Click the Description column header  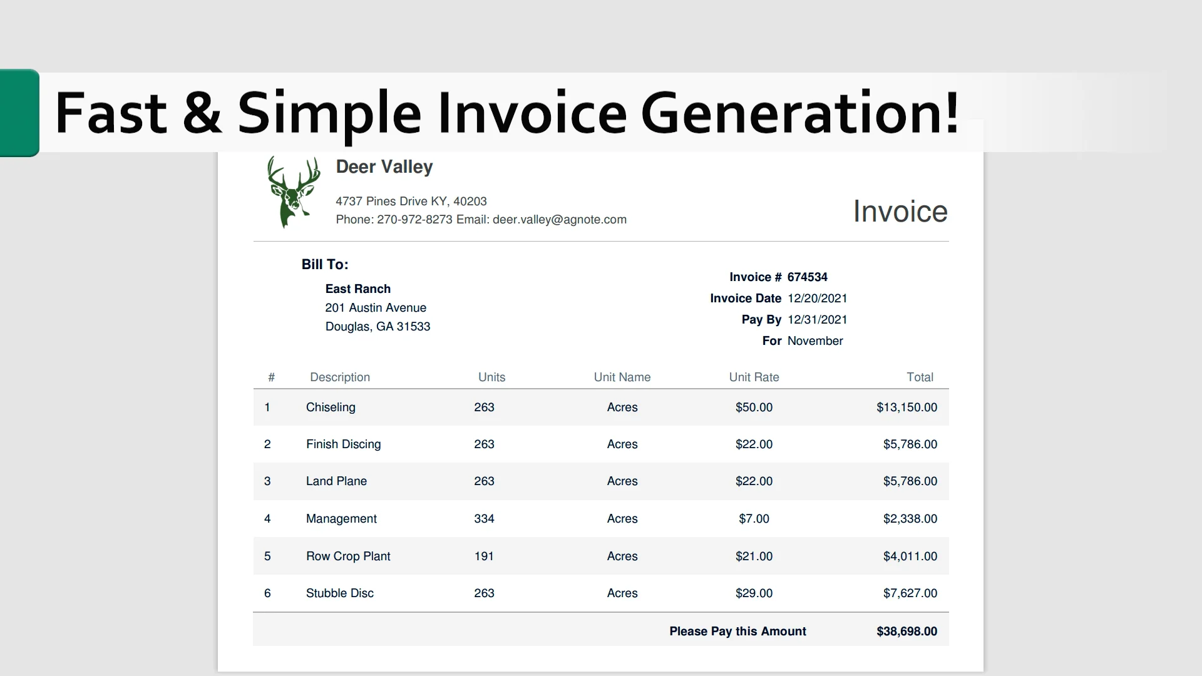(x=339, y=377)
